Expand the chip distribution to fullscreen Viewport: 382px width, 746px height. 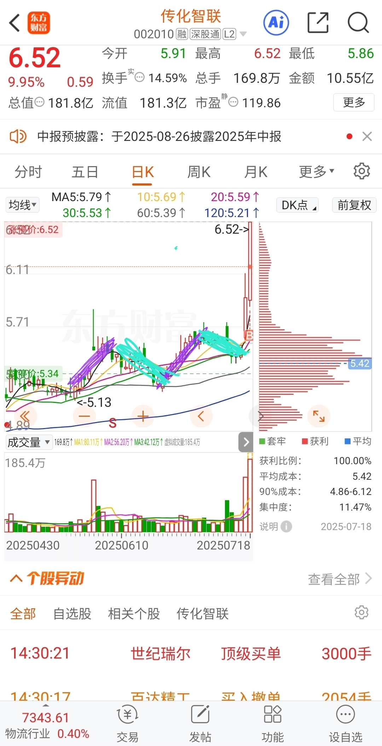(319, 416)
